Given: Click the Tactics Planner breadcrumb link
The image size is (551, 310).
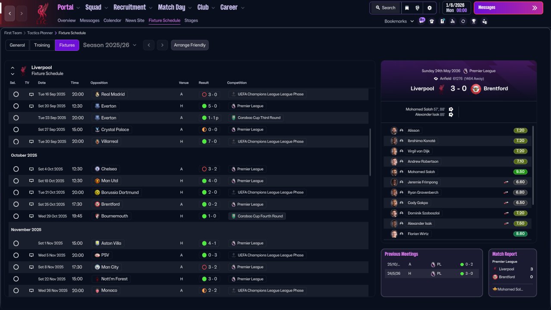Looking at the screenshot, I should click(x=40, y=33).
